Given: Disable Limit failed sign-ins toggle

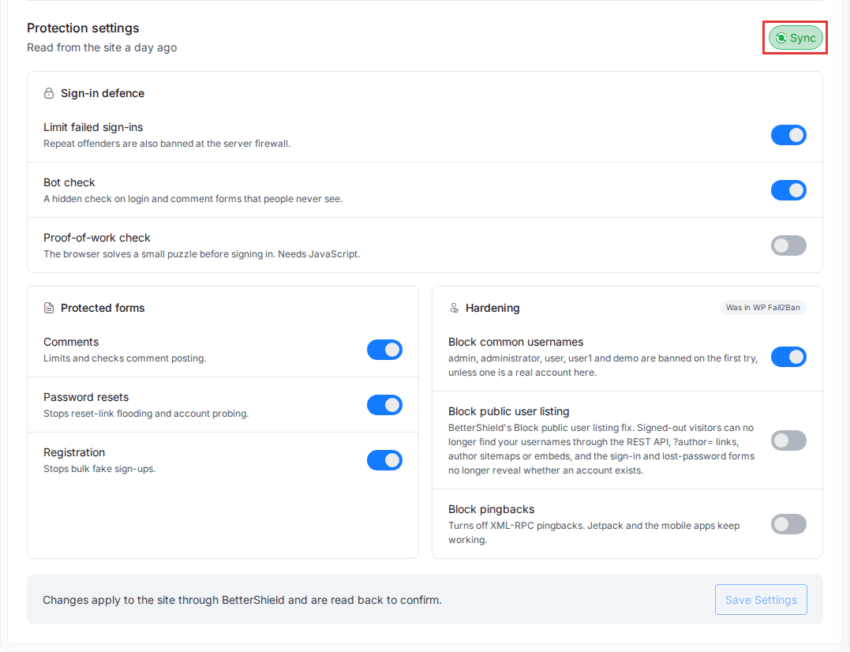Looking at the screenshot, I should (x=788, y=135).
